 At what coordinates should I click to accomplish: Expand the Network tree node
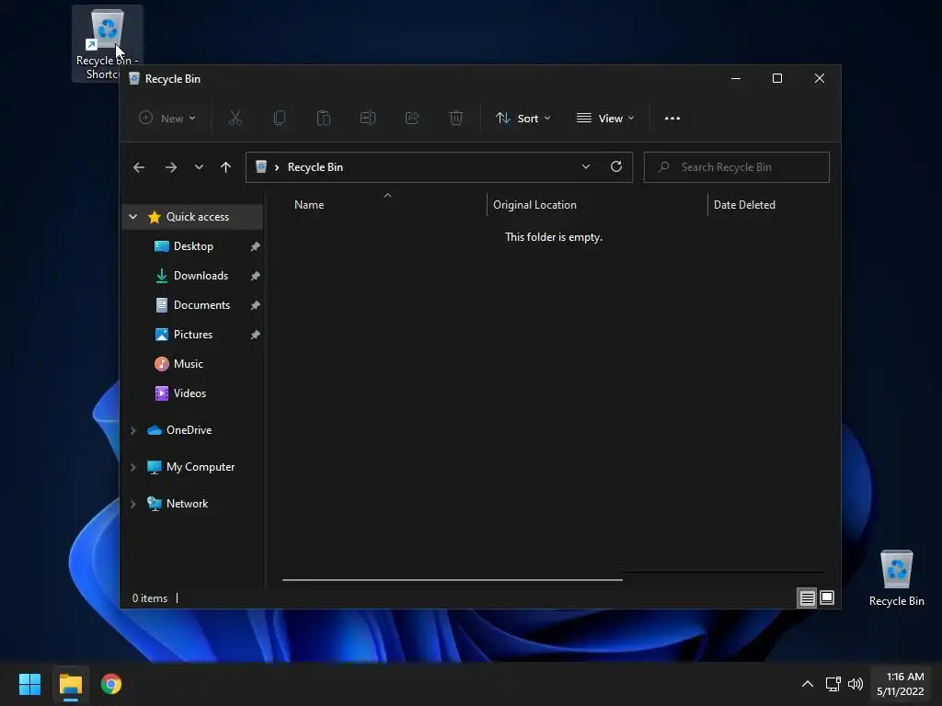coord(133,504)
